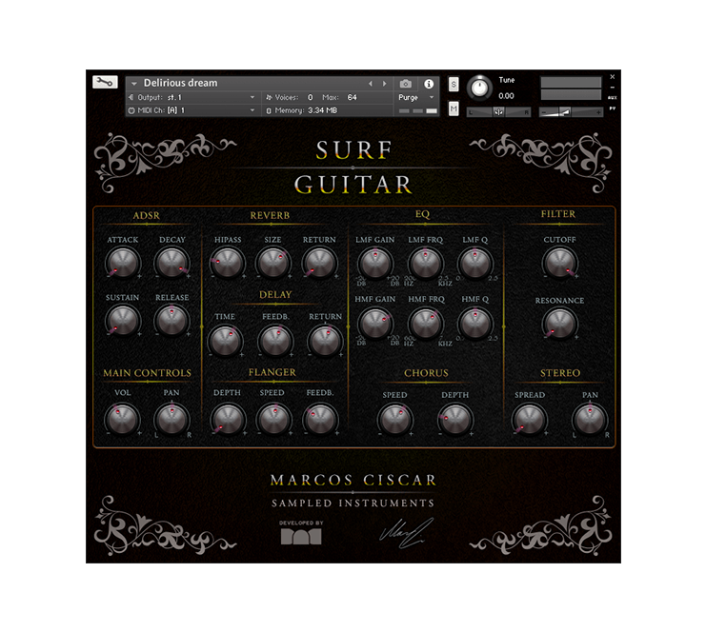Open the Purge menu
Viewport: 706px width, 632px height.
(x=415, y=98)
